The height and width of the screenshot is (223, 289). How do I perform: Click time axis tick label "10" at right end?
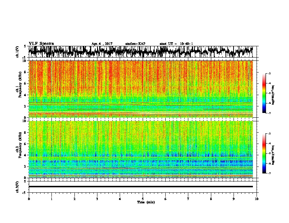pos(257,199)
